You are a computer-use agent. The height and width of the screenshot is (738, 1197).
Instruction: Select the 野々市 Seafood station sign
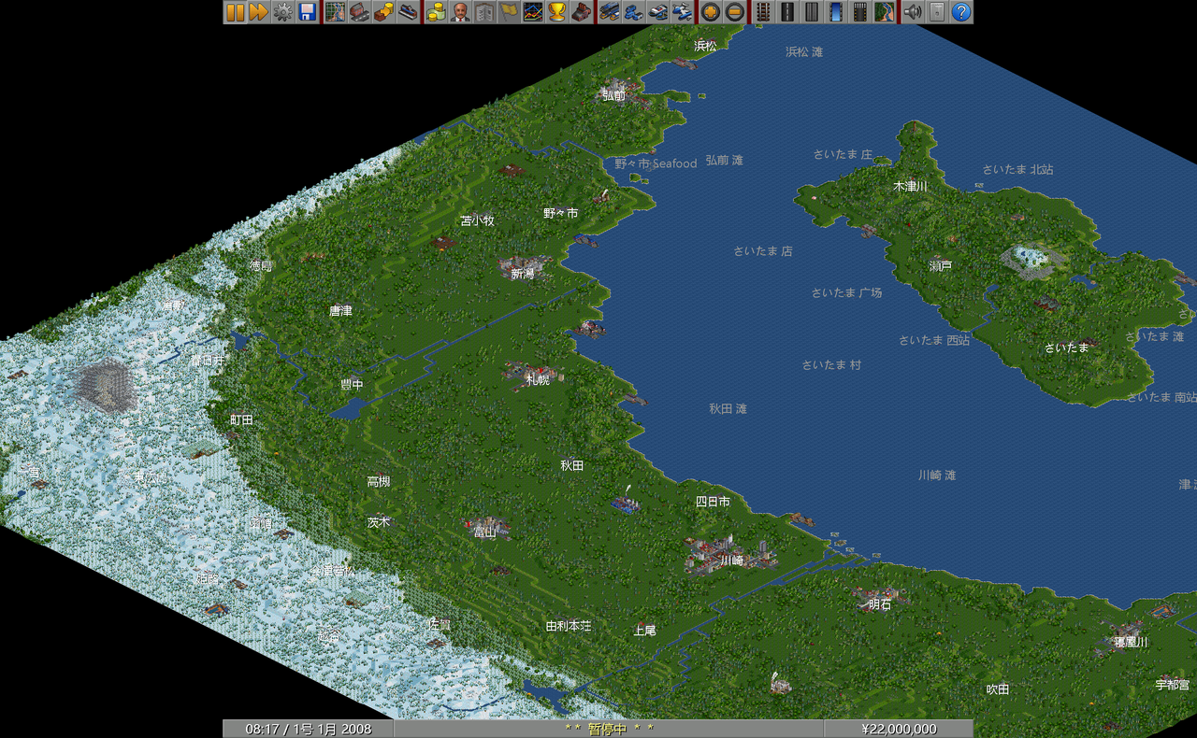(x=656, y=163)
